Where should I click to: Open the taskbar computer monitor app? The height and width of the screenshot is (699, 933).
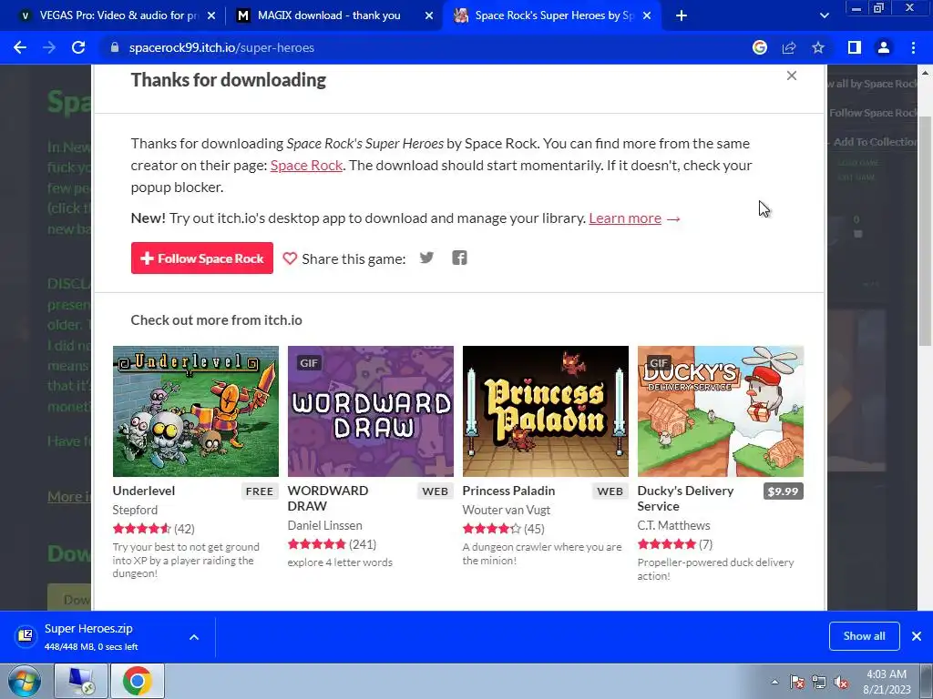(x=81, y=681)
